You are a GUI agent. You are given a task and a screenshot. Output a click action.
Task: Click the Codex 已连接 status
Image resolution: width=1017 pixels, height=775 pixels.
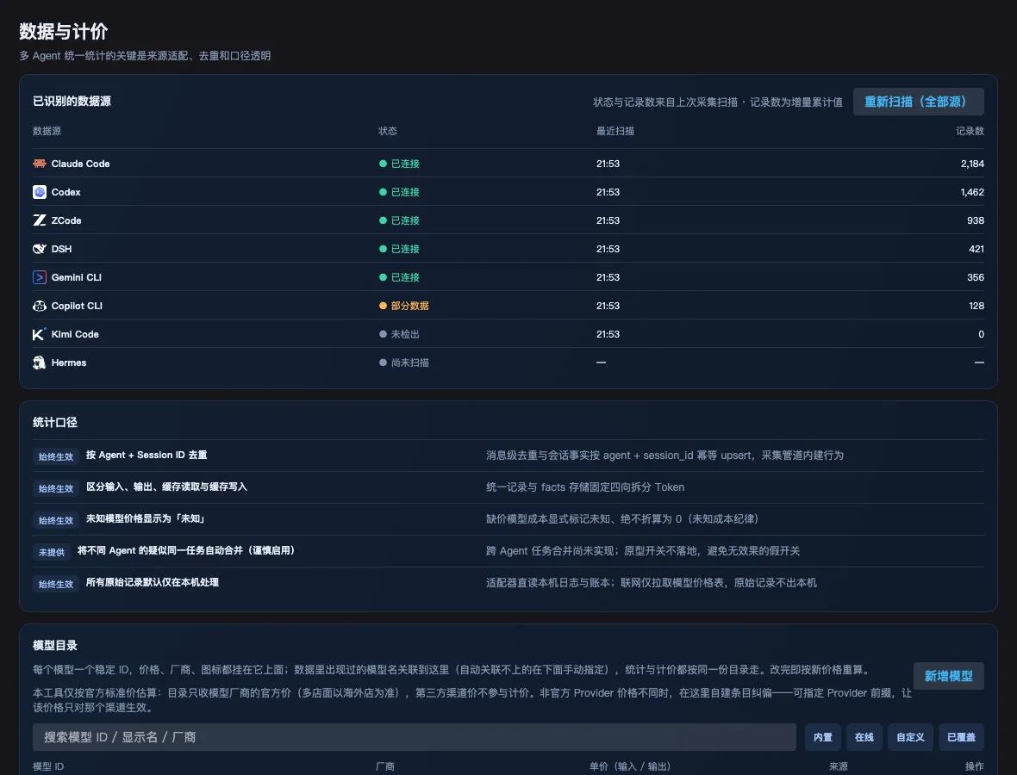pos(400,192)
